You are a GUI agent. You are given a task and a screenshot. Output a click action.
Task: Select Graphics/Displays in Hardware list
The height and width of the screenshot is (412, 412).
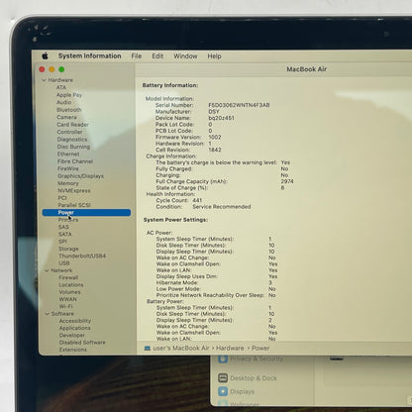point(80,176)
